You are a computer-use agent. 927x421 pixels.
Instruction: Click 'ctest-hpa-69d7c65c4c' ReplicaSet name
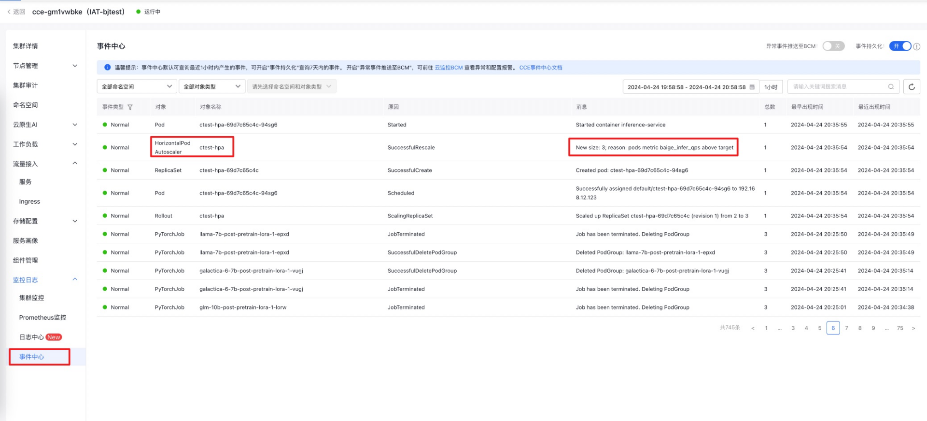pos(229,170)
